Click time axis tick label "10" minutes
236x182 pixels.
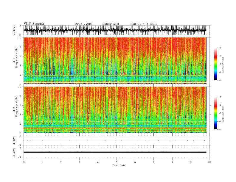pos(209,162)
